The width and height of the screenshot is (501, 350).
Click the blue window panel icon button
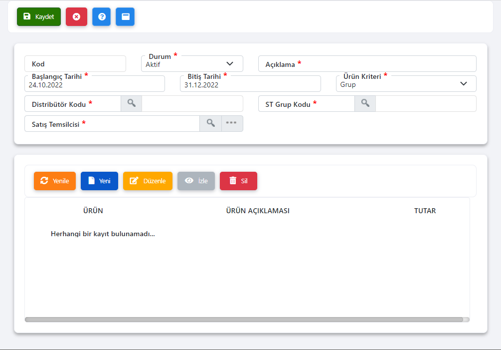(x=125, y=16)
